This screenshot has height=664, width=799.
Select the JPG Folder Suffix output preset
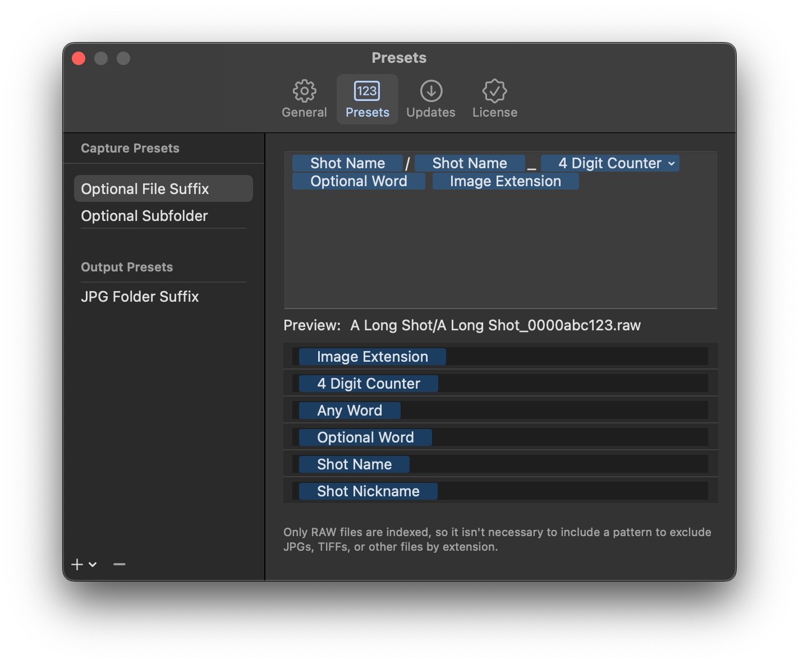coord(140,296)
